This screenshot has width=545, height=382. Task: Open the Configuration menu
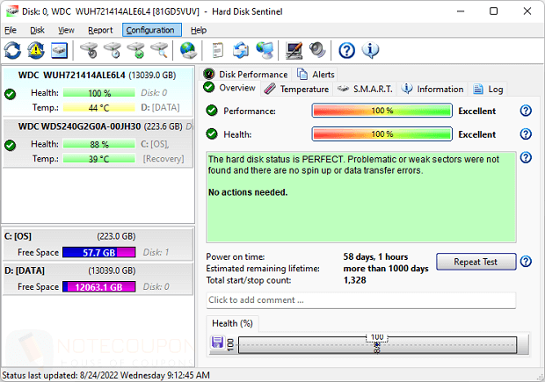tap(151, 30)
